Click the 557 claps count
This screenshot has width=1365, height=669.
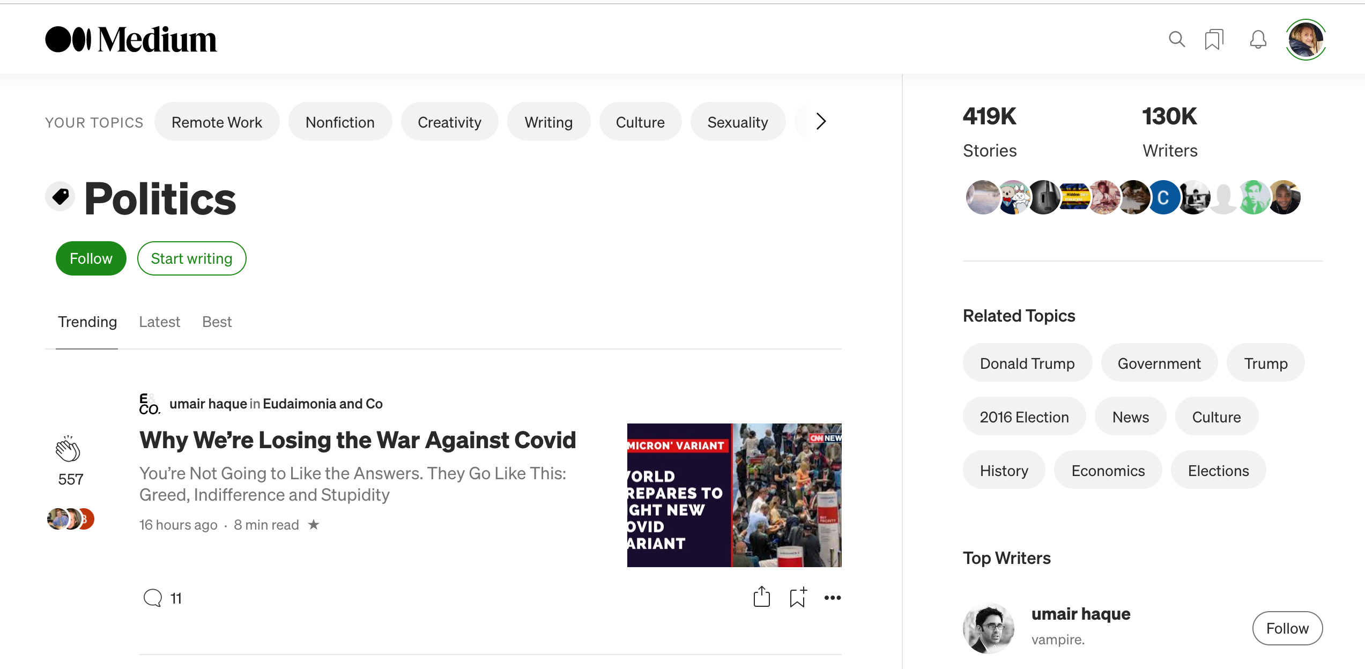click(71, 479)
